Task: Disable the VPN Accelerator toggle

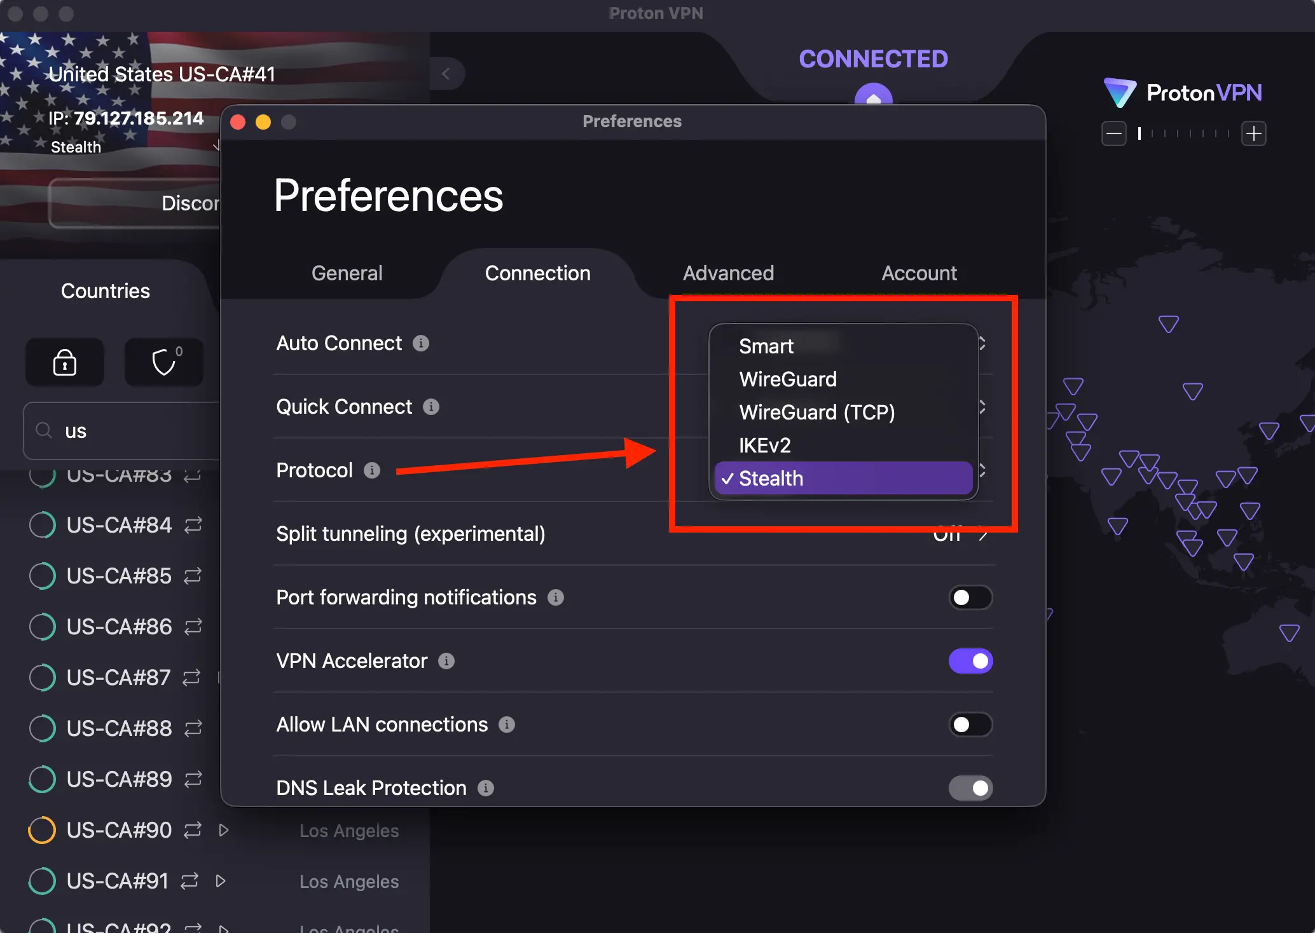Action: [x=970, y=661]
